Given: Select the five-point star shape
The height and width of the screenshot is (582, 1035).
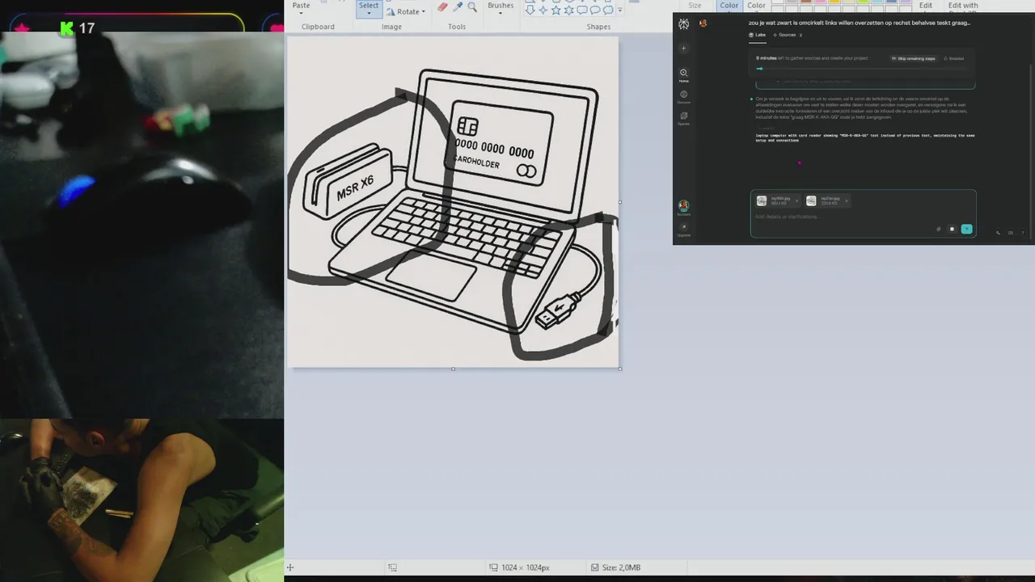Looking at the screenshot, I should click(556, 10).
